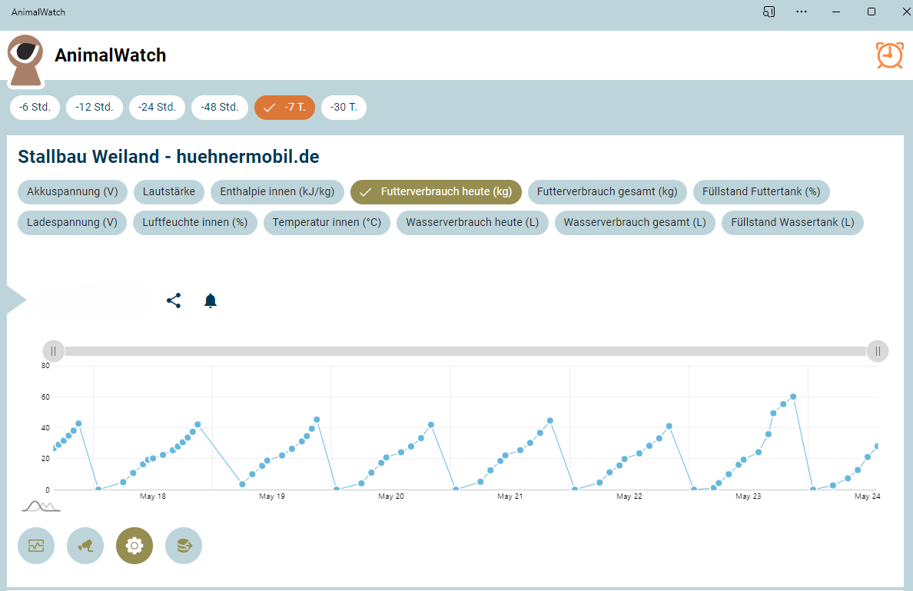Click the May 23 axis label
This screenshot has height=591, width=913.
(x=749, y=496)
